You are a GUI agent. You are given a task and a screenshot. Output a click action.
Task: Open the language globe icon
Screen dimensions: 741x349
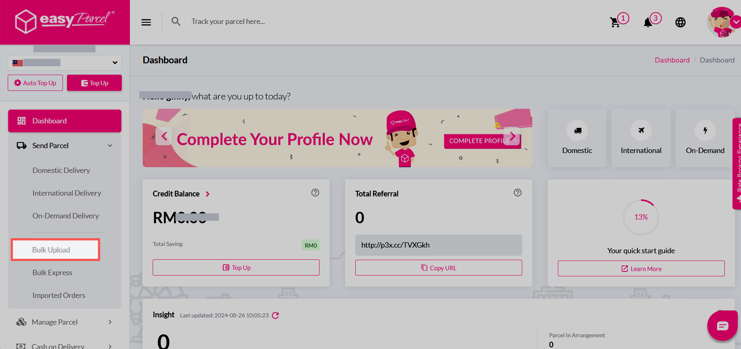(681, 22)
